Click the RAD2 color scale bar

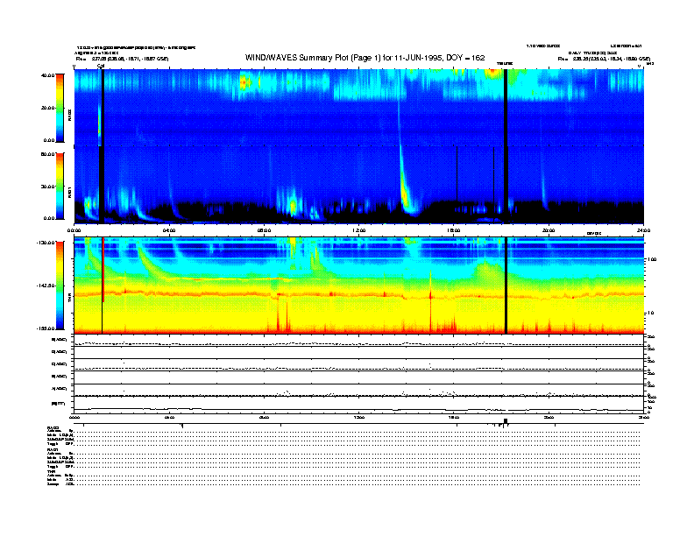60,108
